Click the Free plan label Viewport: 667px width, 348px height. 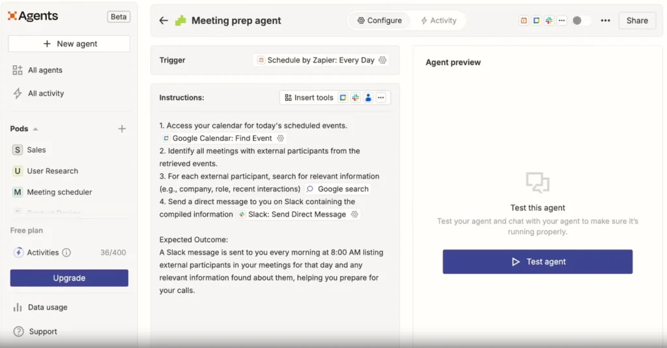coord(26,230)
